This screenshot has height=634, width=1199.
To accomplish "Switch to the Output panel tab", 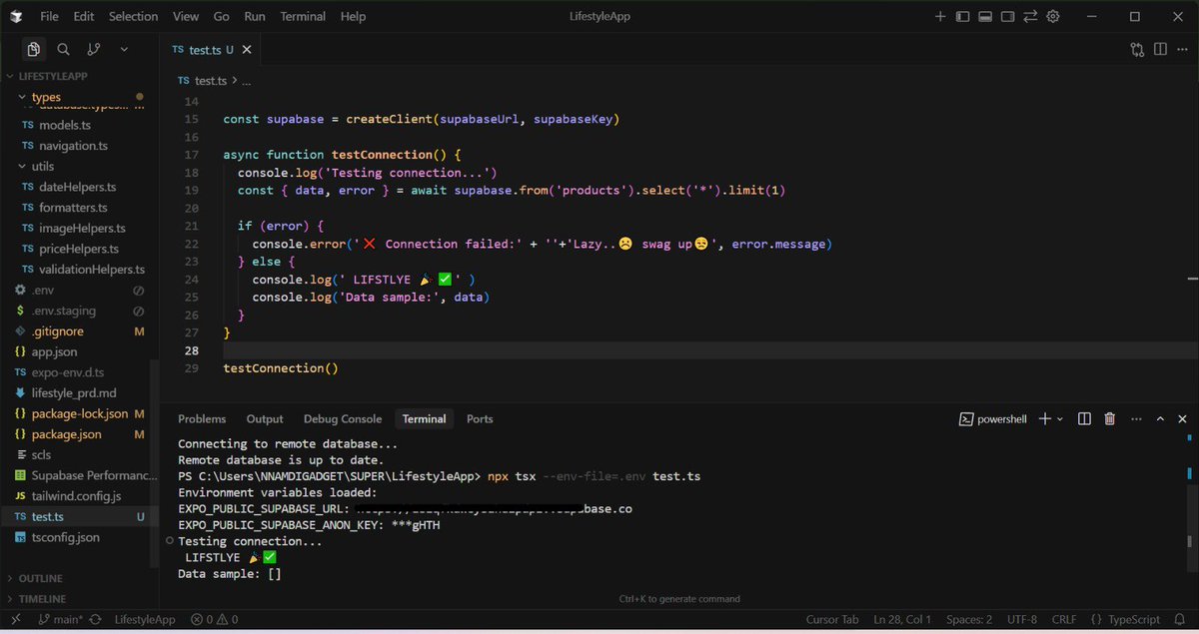I will 265,419.
